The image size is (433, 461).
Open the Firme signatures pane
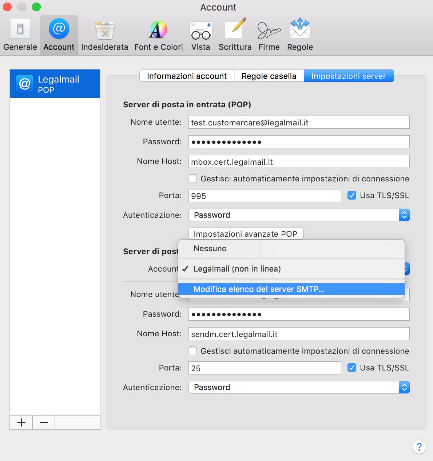pyautogui.click(x=269, y=35)
